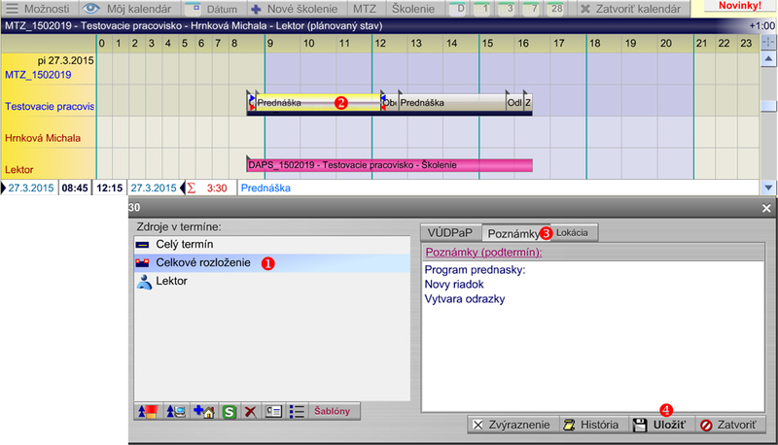
Task: Switch to the D day view button
Action: coord(462,8)
